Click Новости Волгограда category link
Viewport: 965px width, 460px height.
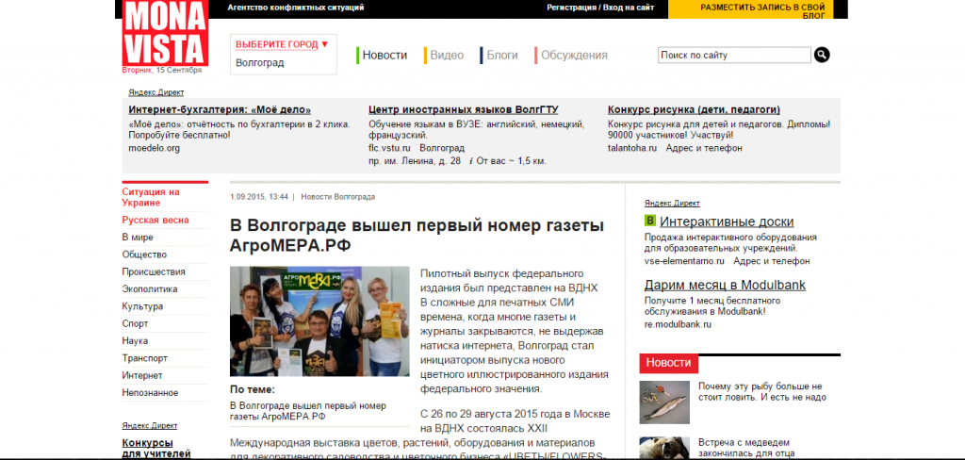click(338, 197)
